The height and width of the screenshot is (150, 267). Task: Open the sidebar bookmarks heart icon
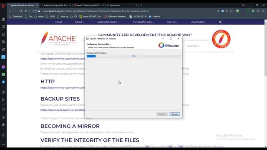(3, 110)
